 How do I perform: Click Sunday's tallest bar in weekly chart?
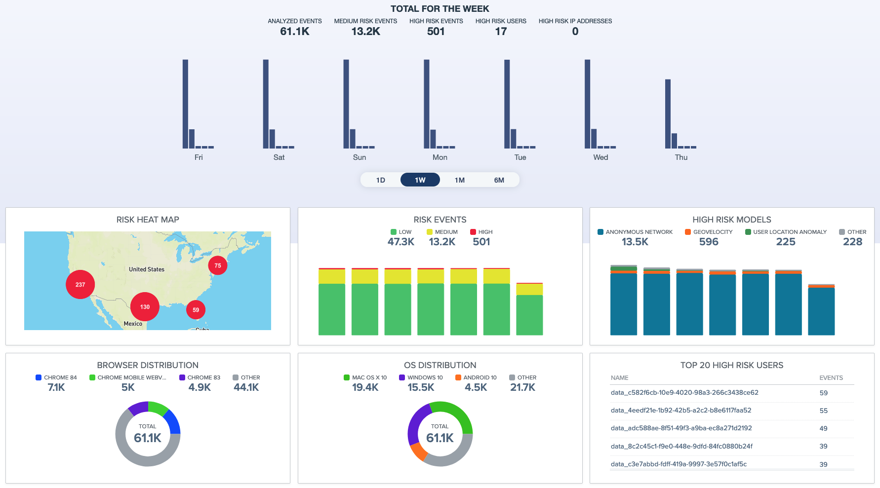(x=346, y=104)
